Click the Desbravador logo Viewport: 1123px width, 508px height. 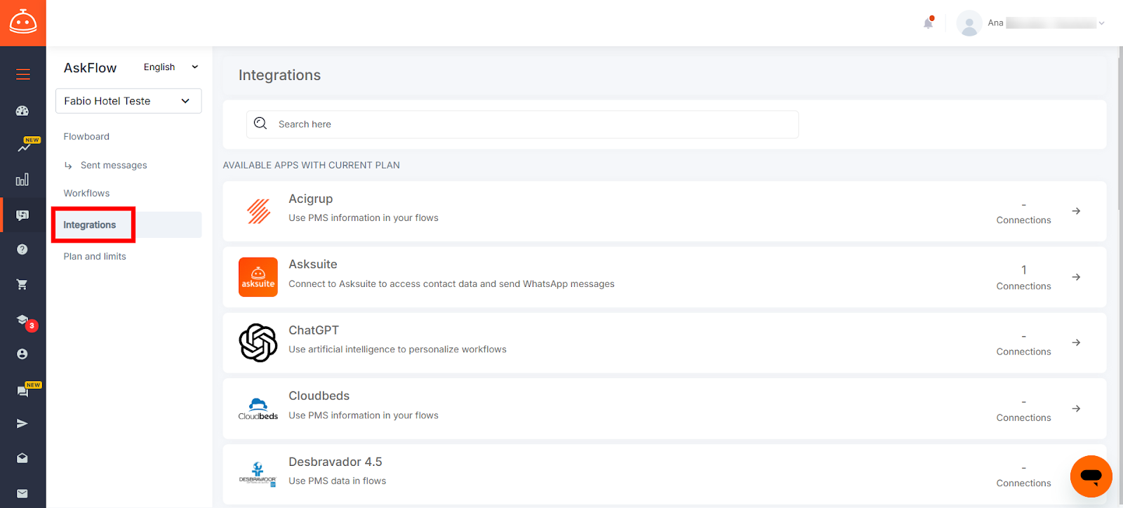pyautogui.click(x=258, y=474)
